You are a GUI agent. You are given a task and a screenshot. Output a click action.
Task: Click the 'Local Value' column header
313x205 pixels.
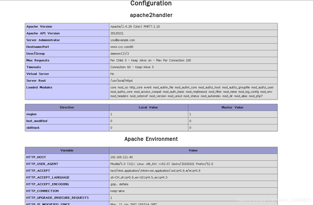[148, 107]
